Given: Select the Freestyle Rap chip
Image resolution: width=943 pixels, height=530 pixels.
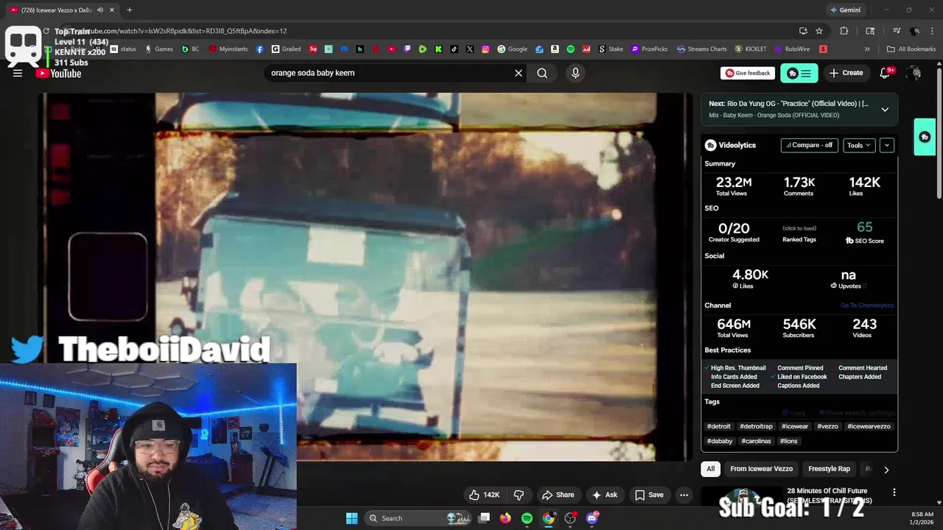Looking at the screenshot, I should pyautogui.click(x=829, y=469).
